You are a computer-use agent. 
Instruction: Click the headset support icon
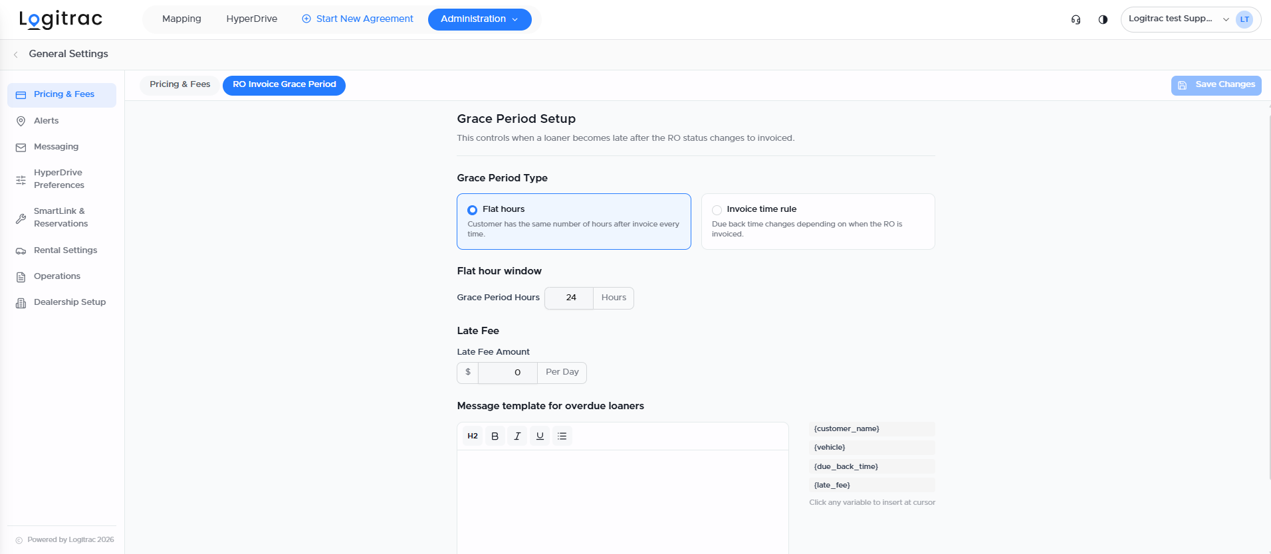click(x=1076, y=19)
